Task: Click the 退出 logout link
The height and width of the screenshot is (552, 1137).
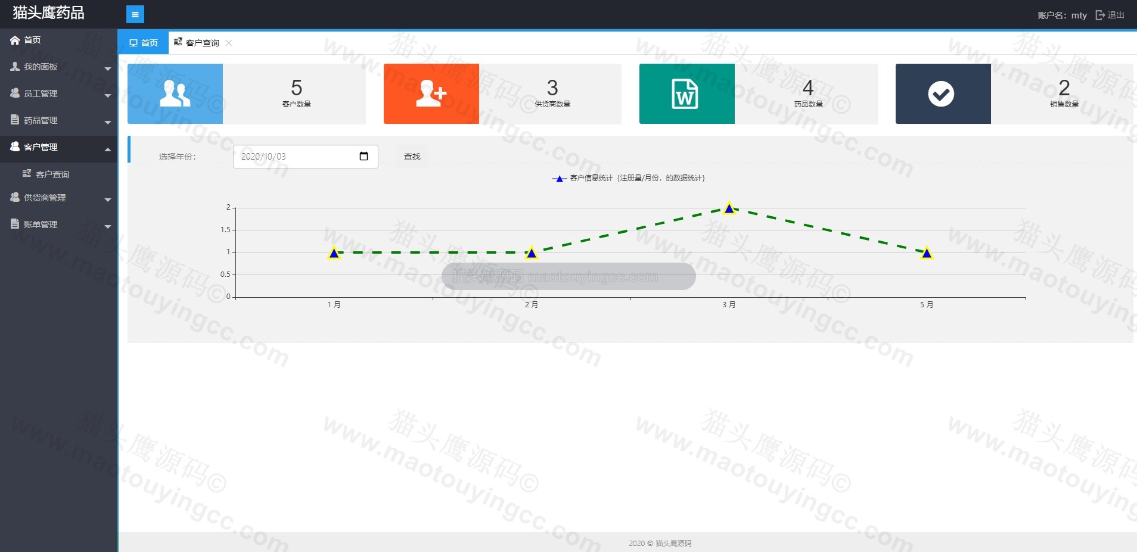Action: coord(1116,15)
